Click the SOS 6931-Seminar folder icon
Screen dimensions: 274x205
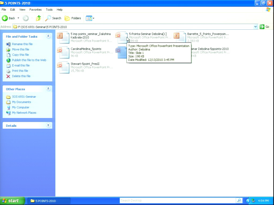point(8,97)
